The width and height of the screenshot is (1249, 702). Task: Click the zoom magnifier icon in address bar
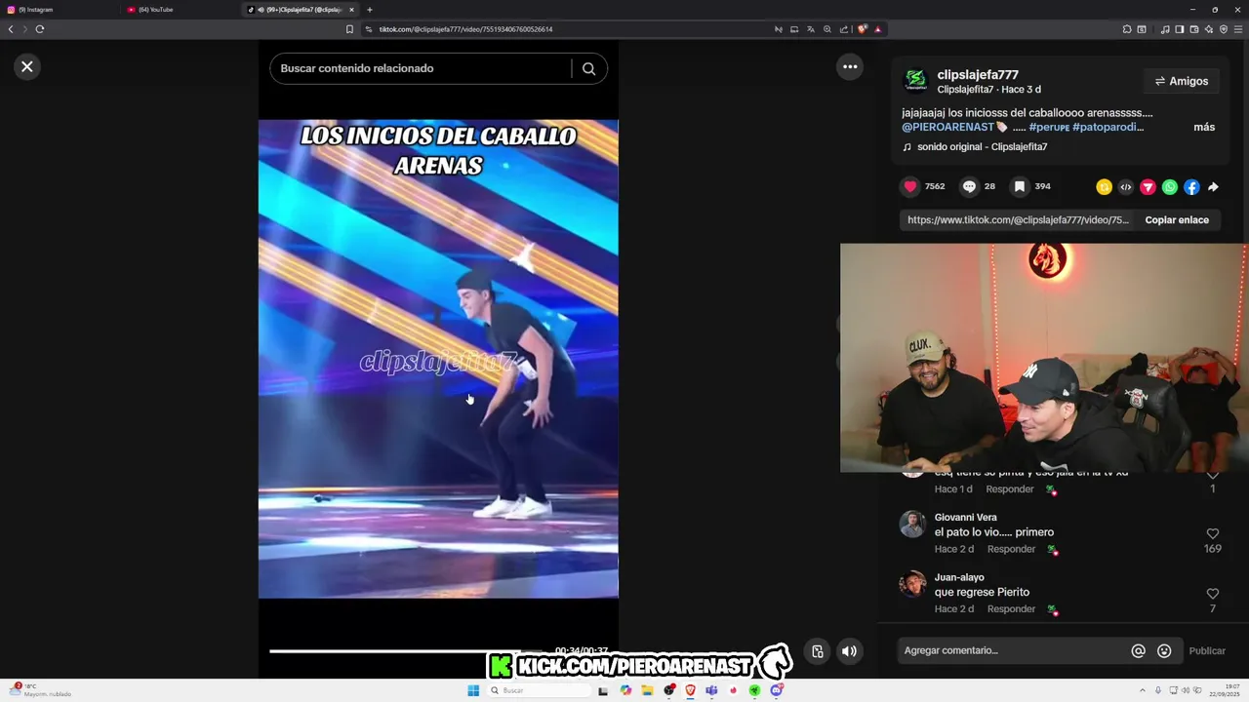point(827,29)
